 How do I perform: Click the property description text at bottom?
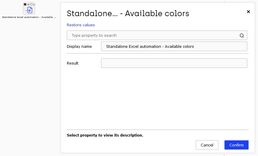[x=105, y=135]
